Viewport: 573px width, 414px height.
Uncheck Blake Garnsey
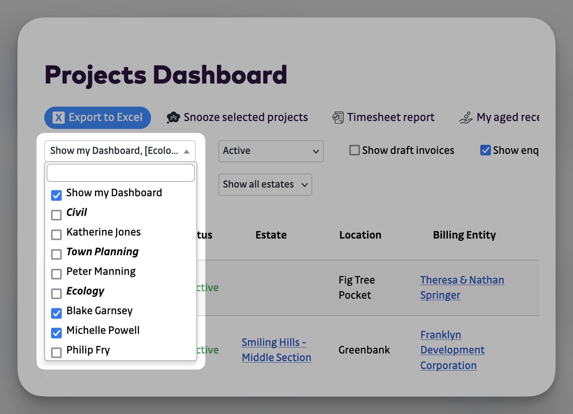pyautogui.click(x=56, y=313)
